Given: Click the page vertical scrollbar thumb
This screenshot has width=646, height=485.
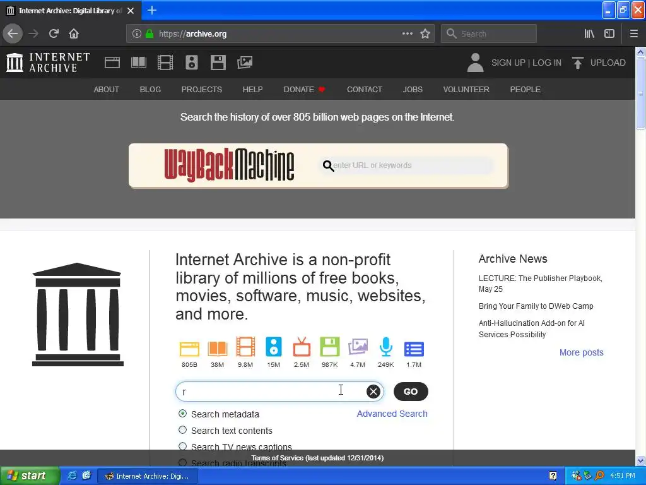Looking at the screenshot, I should click(x=641, y=93).
